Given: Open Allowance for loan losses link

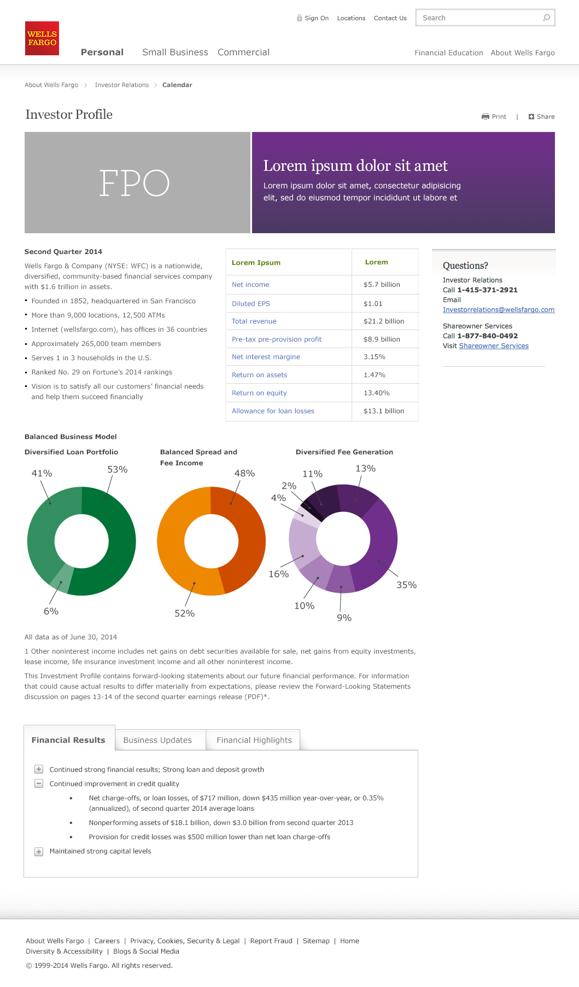Looking at the screenshot, I should click(273, 411).
